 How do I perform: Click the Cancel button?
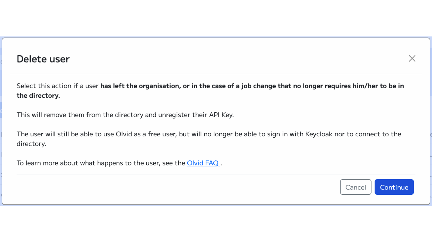(356, 187)
